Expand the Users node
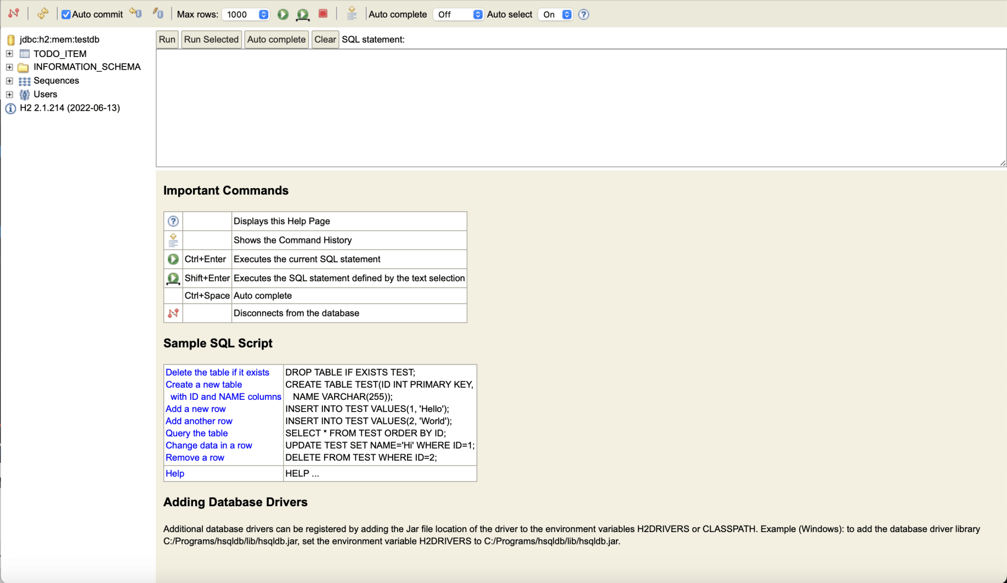This screenshot has width=1007, height=583. pyautogui.click(x=9, y=94)
